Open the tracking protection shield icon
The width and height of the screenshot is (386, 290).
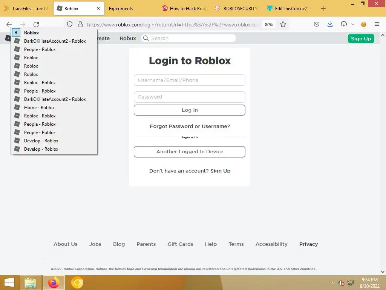pos(70,24)
